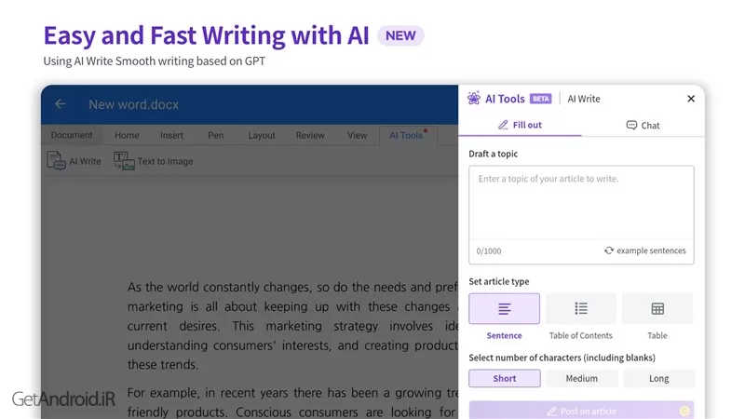Click the AI Write icon in ribbon
745x419 pixels.
(57, 161)
